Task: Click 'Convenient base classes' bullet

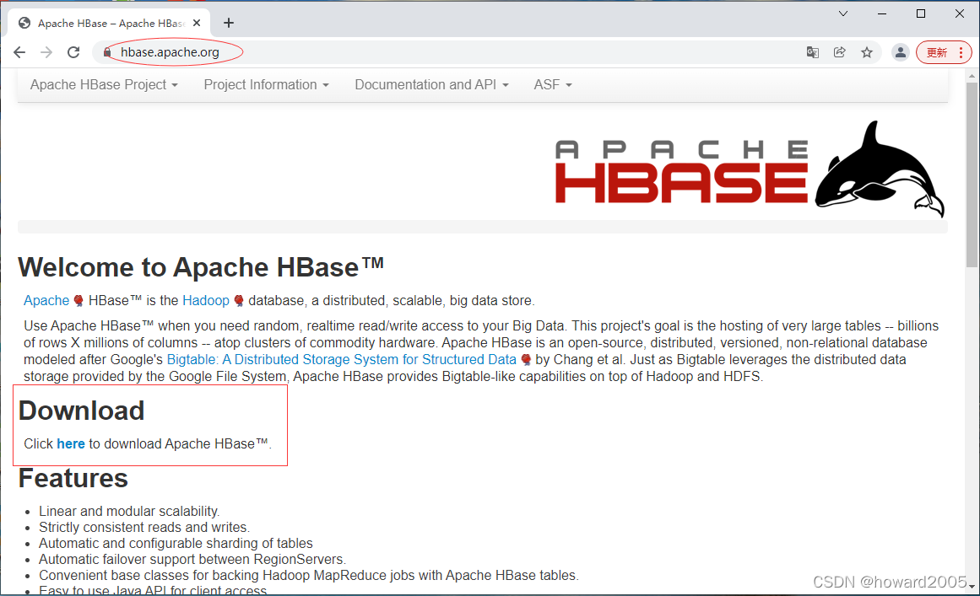Action: pos(309,576)
